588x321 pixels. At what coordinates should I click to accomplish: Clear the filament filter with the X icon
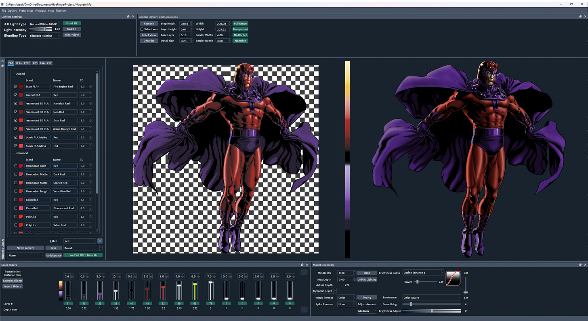[x=100, y=241]
